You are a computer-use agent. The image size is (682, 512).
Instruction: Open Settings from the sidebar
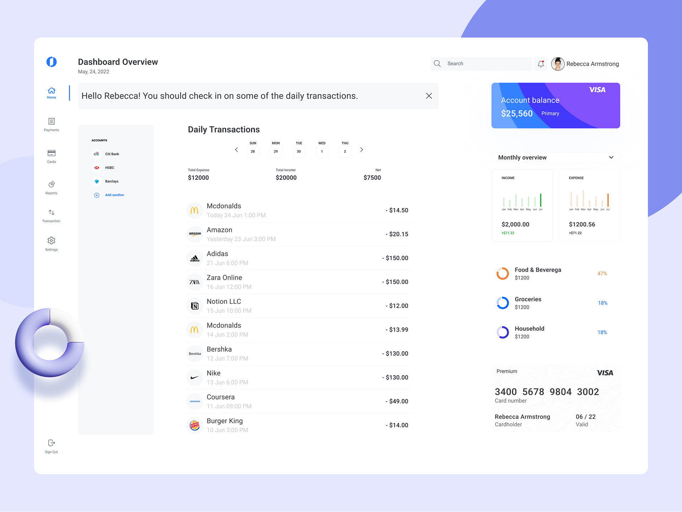(x=51, y=241)
